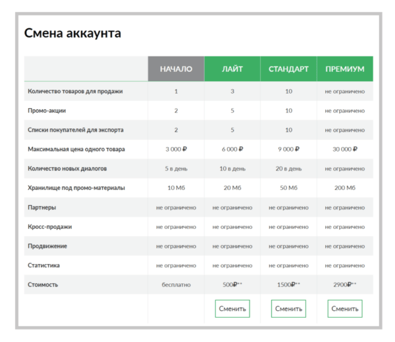Click row label 'Продвижение'

click(x=47, y=246)
